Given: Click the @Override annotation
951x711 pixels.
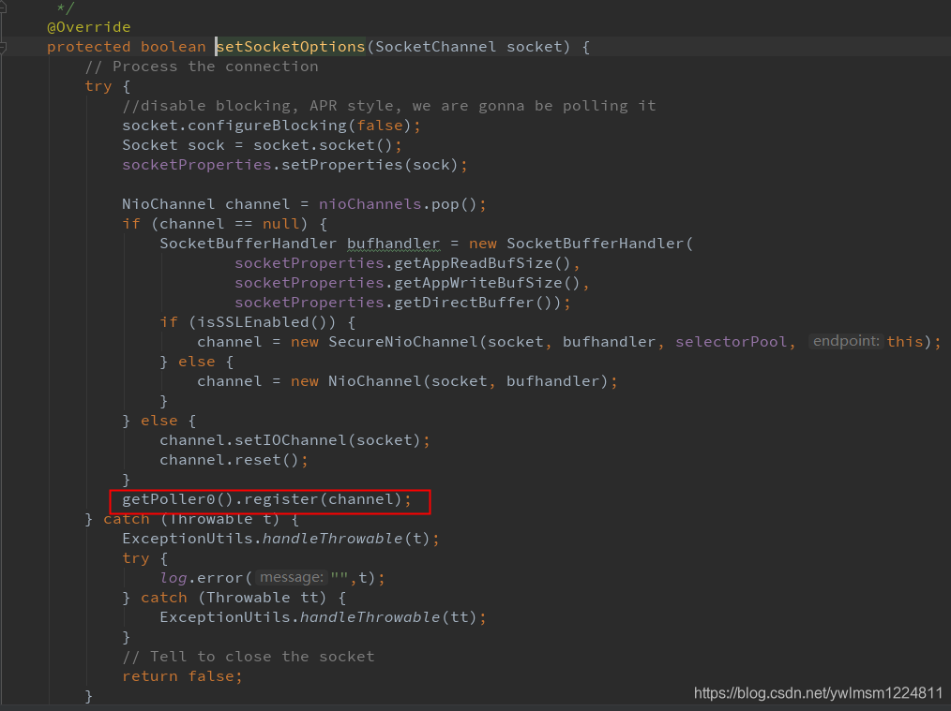Looking at the screenshot, I should tap(88, 27).
